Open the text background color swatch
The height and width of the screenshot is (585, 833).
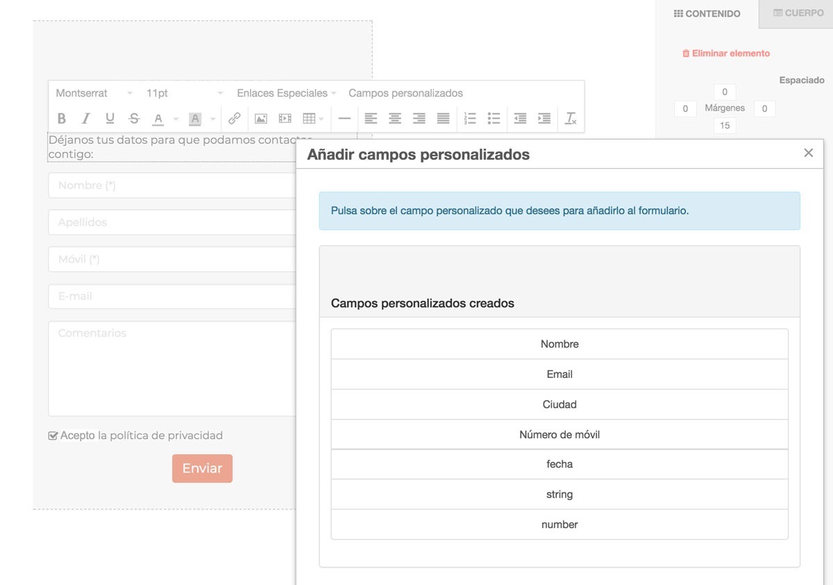point(195,119)
